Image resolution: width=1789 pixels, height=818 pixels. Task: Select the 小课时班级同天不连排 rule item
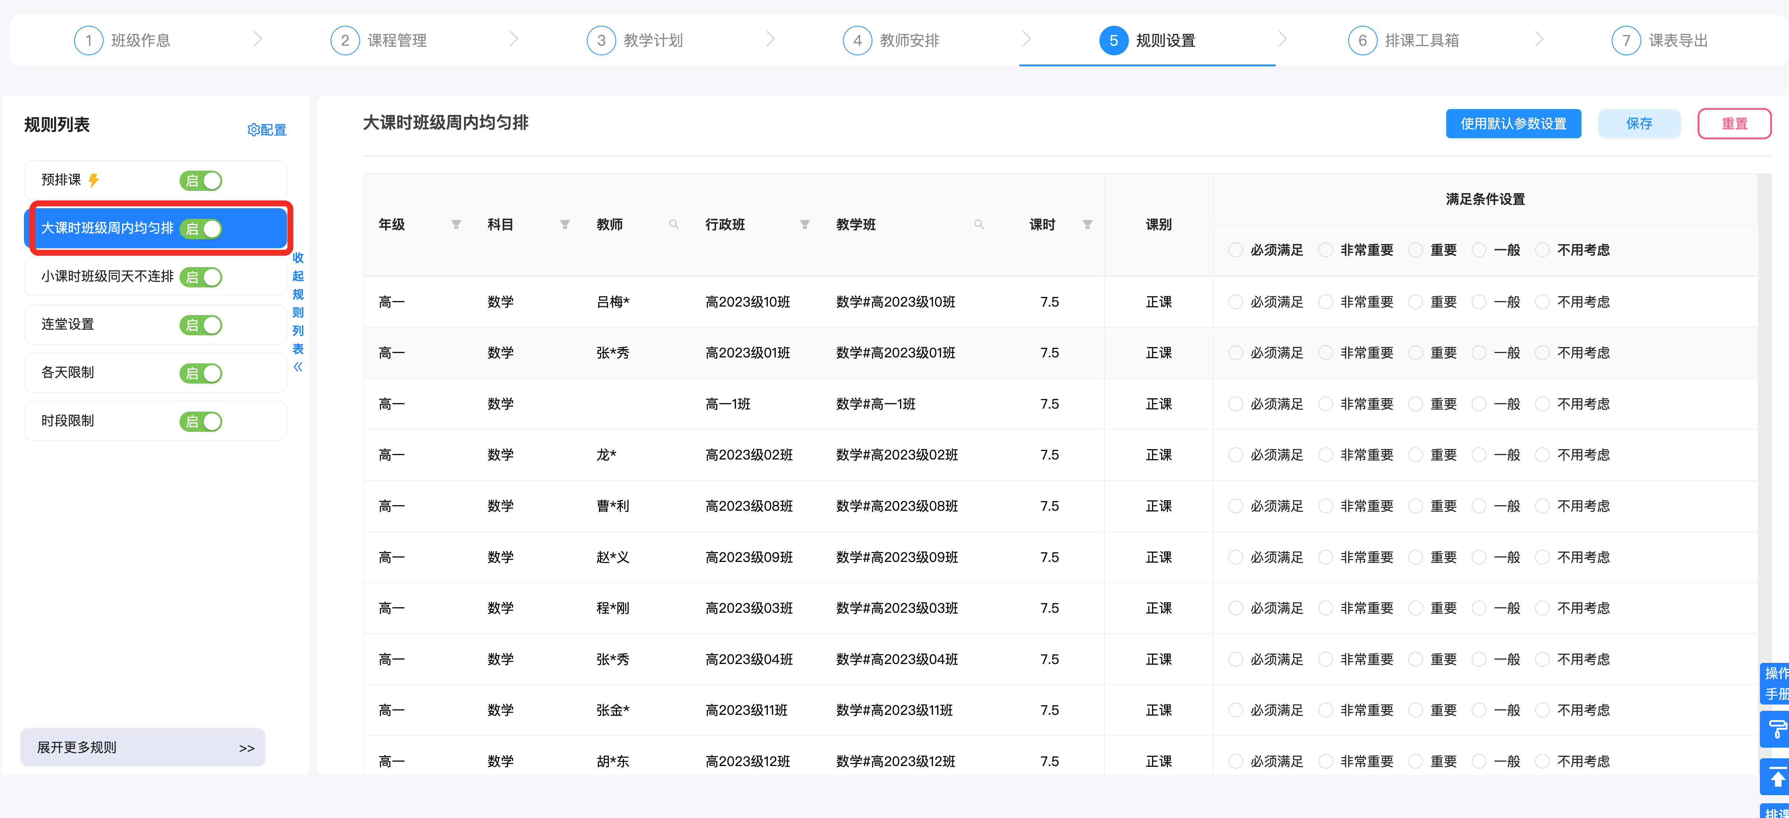pos(156,277)
